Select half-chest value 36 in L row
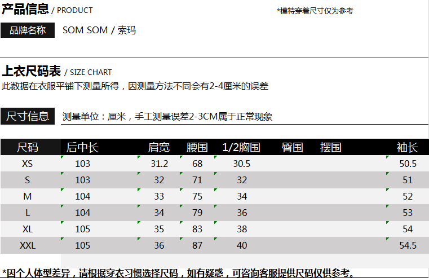The height and width of the screenshot is (278, 429). pyautogui.click(x=242, y=213)
